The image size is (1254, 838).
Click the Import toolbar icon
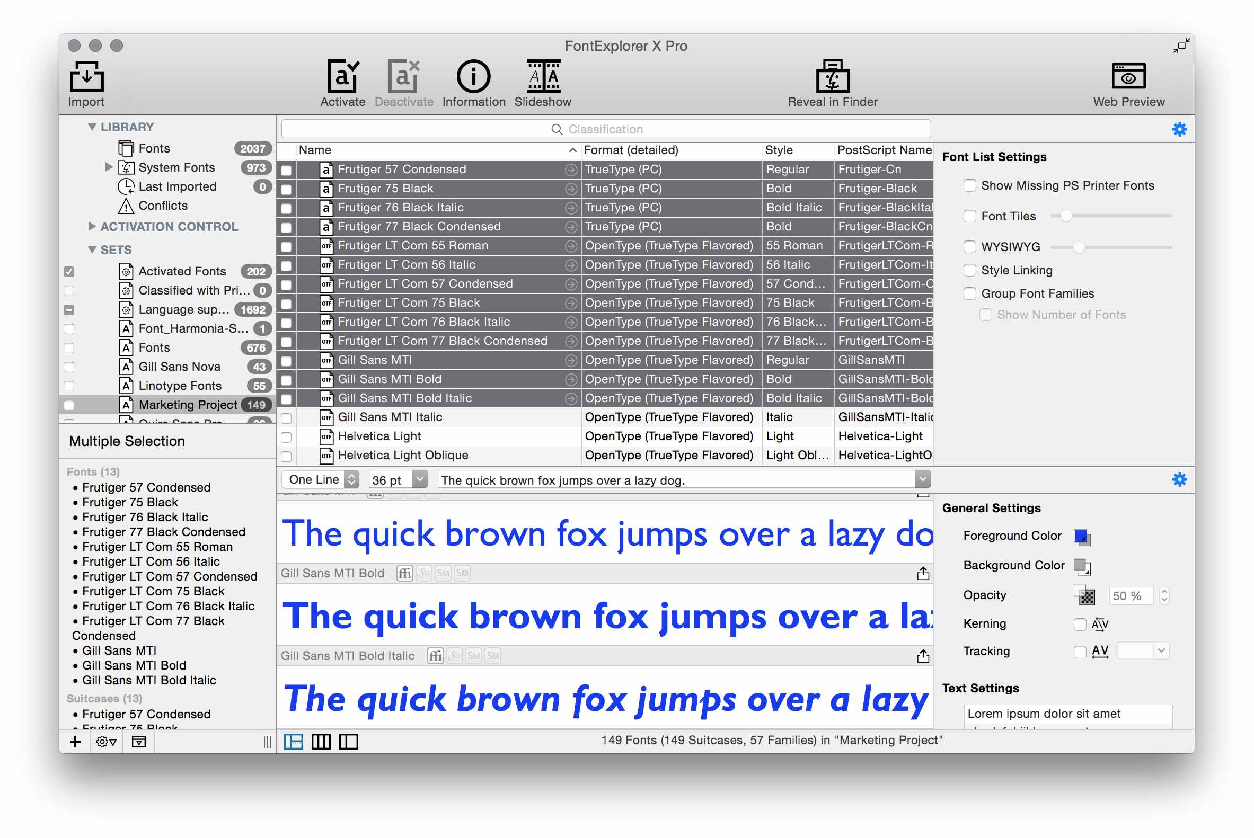coord(86,77)
